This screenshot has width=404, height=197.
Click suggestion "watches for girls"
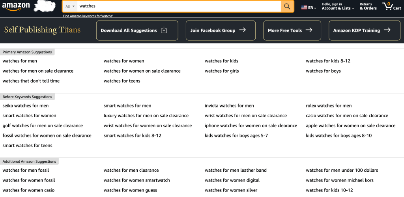pos(222,71)
